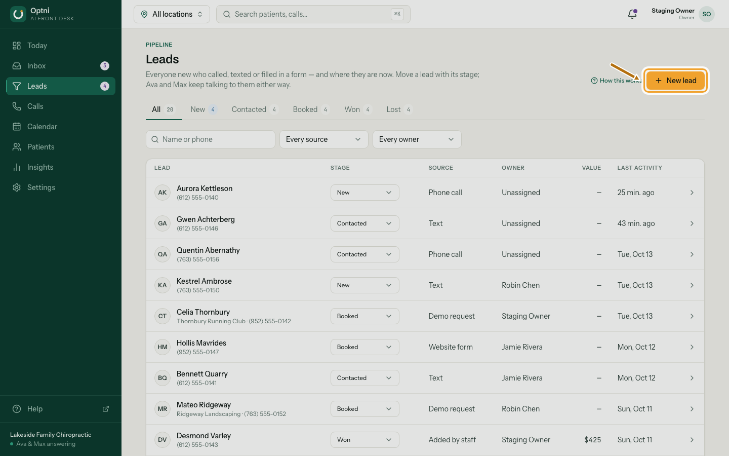
Task: Focus the Search patients, calls field
Action: point(313,14)
